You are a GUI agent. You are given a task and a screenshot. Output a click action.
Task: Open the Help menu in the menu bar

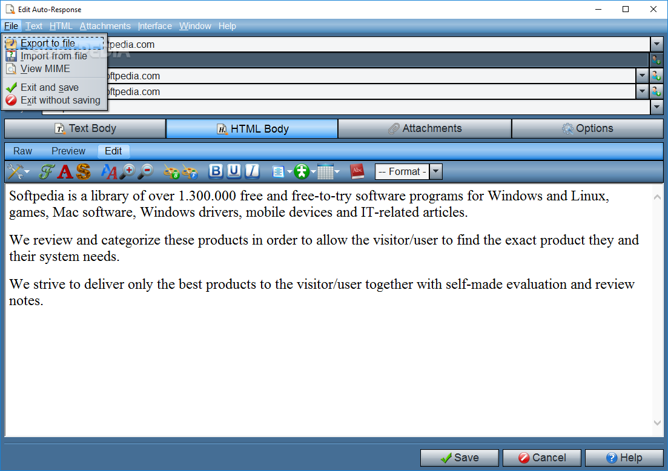tap(227, 26)
